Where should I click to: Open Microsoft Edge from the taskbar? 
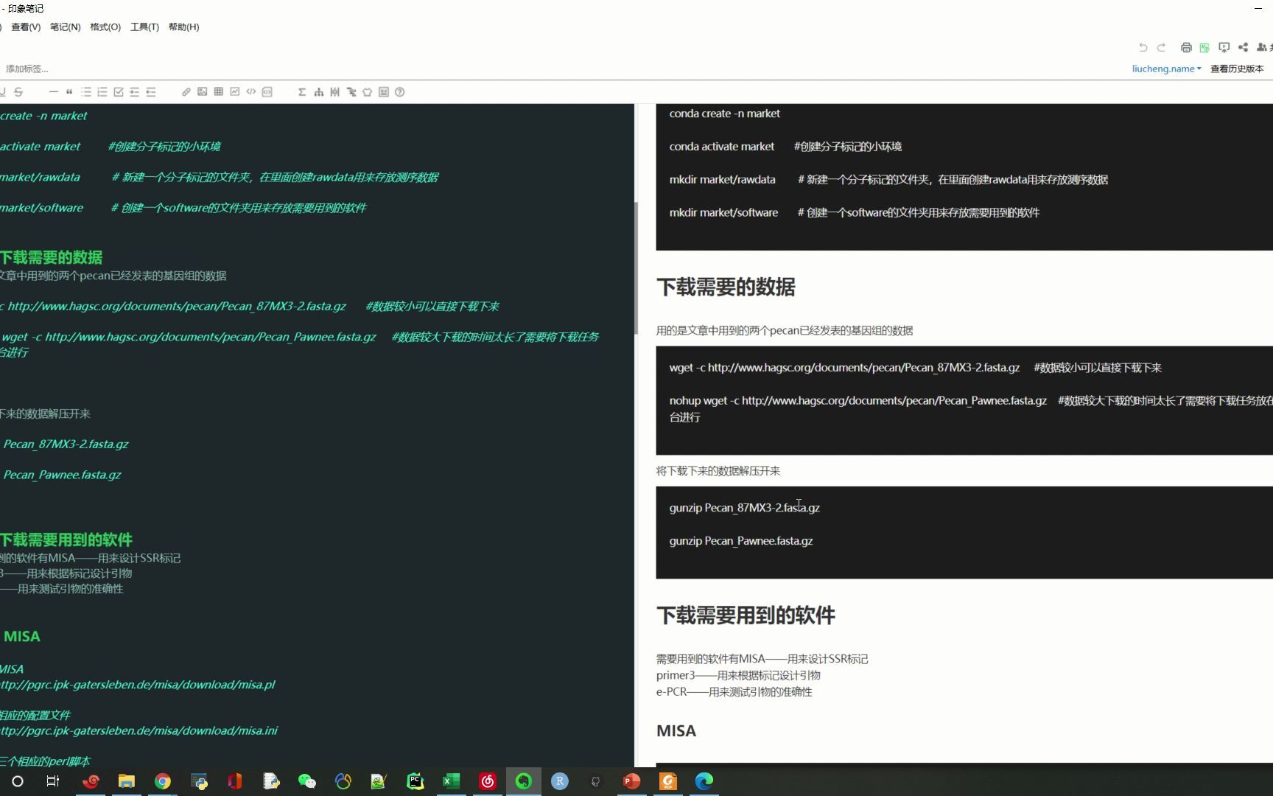pos(704,781)
